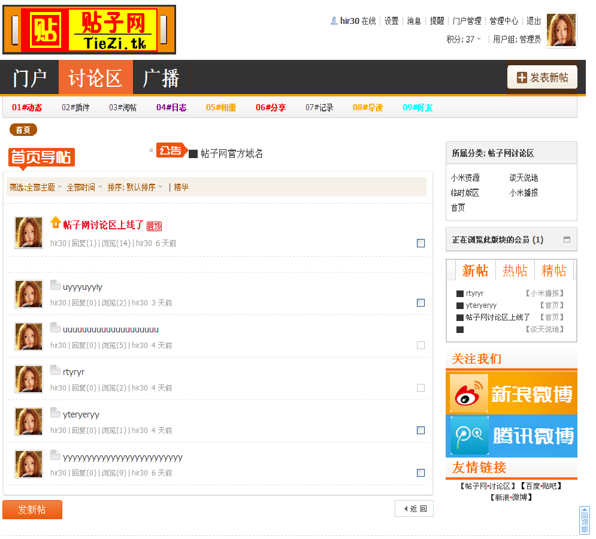Click the pinned-post arrow icon on 帖子网讨论区上线了
The image size is (596, 539).
pyautogui.click(x=56, y=222)
